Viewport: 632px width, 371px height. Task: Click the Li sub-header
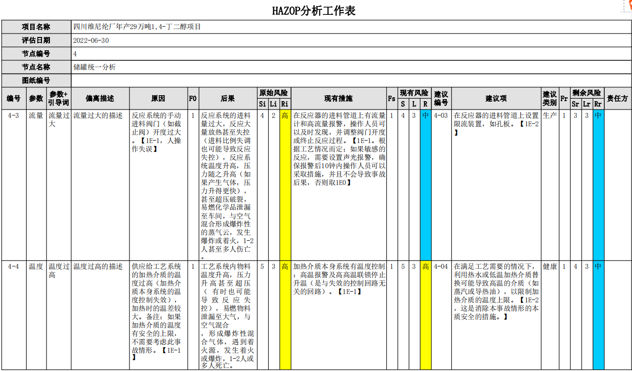pos(274,104)
